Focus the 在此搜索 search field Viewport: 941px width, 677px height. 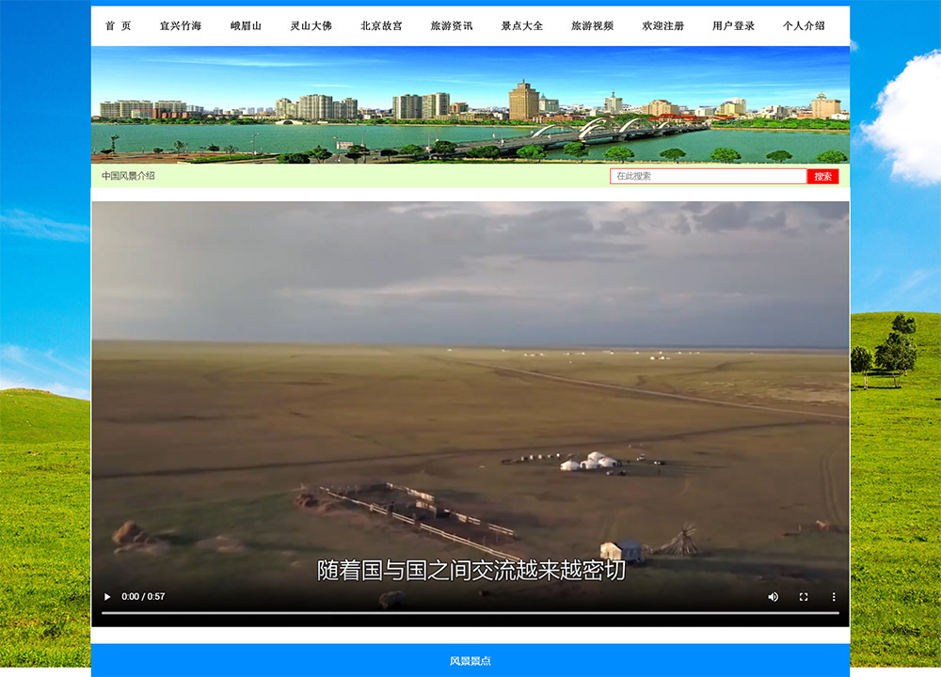click(x=709, y=176)
